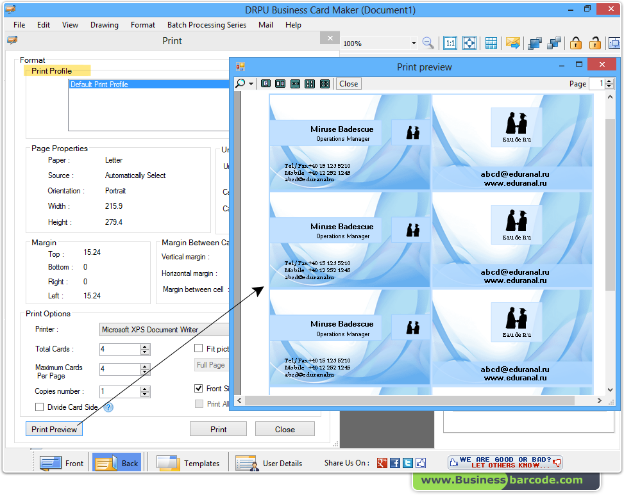Image resolution: width=624 pixels, height=495 pixels.
Task: Click the magnifier zoom icon in Print preview
Action: pyautogui.click(x=239, y=83)
